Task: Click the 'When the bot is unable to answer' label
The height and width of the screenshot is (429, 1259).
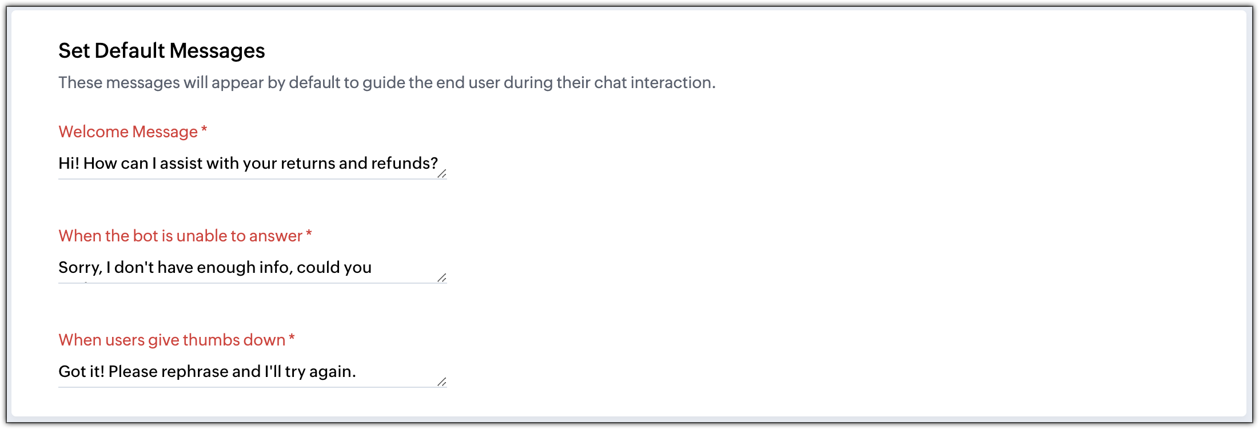Action: click(x=180, y=236)
